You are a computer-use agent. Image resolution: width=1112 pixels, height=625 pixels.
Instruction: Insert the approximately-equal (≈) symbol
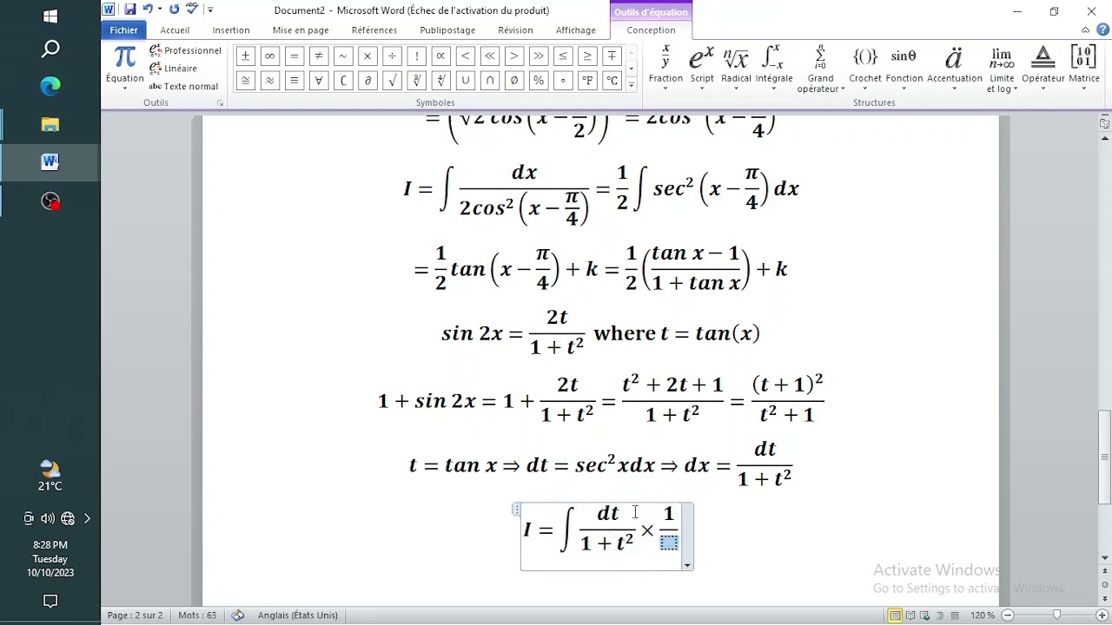click(270, 81)
